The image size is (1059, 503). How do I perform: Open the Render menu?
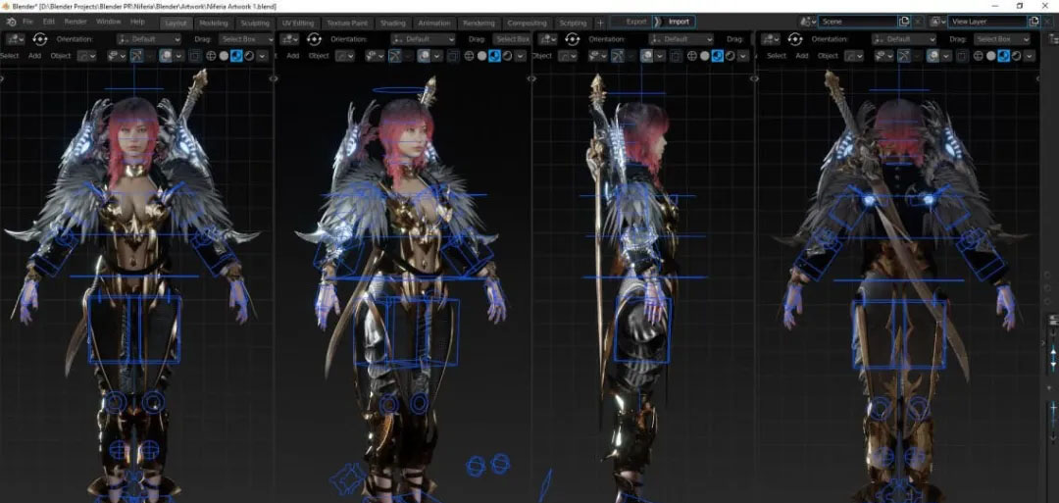coord(76,22)
